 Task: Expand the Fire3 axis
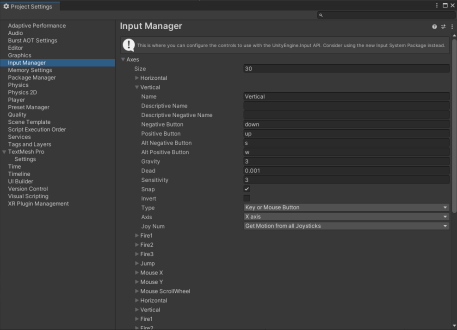[x=137, y=254]
